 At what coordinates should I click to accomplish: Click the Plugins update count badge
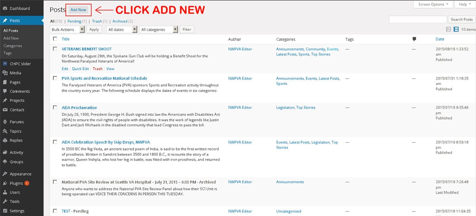27,183
